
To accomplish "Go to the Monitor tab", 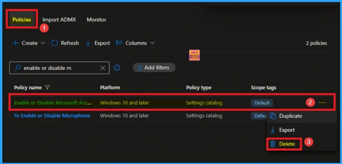I will pos(97,20).
